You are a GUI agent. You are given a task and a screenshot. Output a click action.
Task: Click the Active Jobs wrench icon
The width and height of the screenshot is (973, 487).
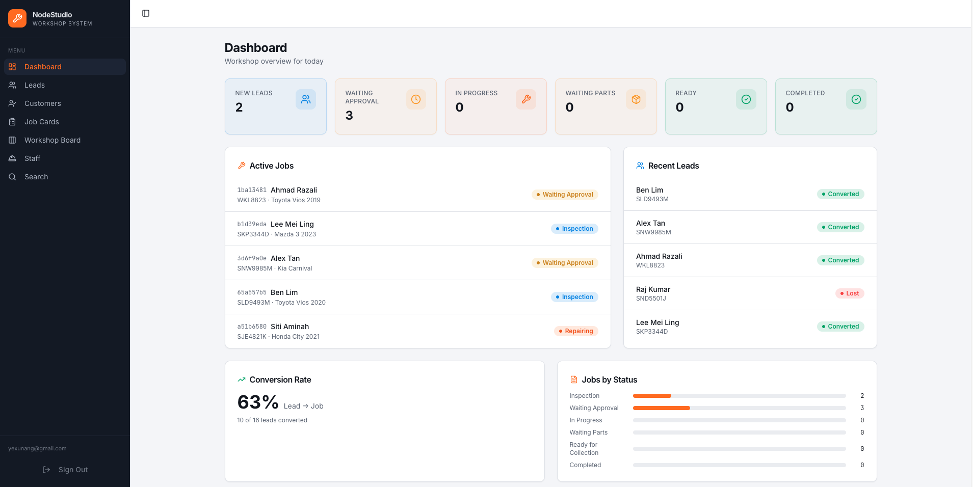(x=242, y=166)
